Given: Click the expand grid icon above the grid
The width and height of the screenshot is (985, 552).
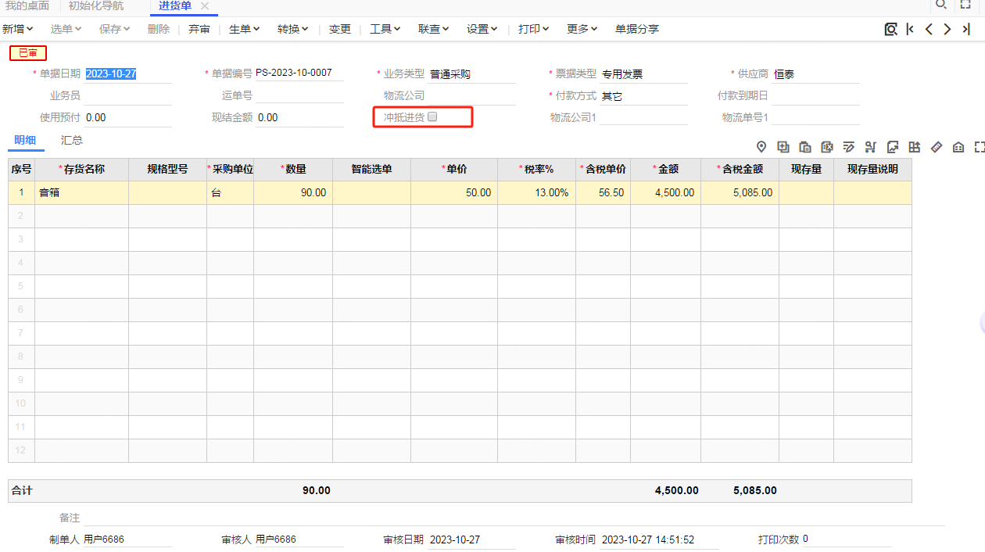Looking at the screenshot, I should pyautogui.click(x=980, y=147).
